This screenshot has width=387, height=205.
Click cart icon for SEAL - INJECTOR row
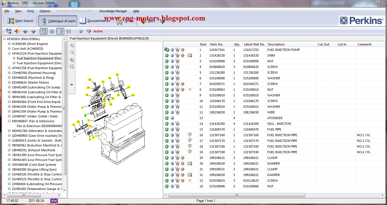tap(177, 124)
